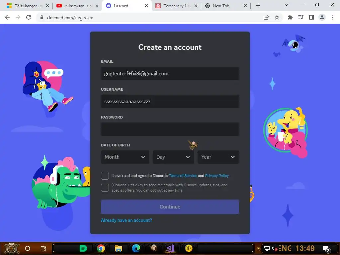Open the media control icon in toolbar

(301, 17)
